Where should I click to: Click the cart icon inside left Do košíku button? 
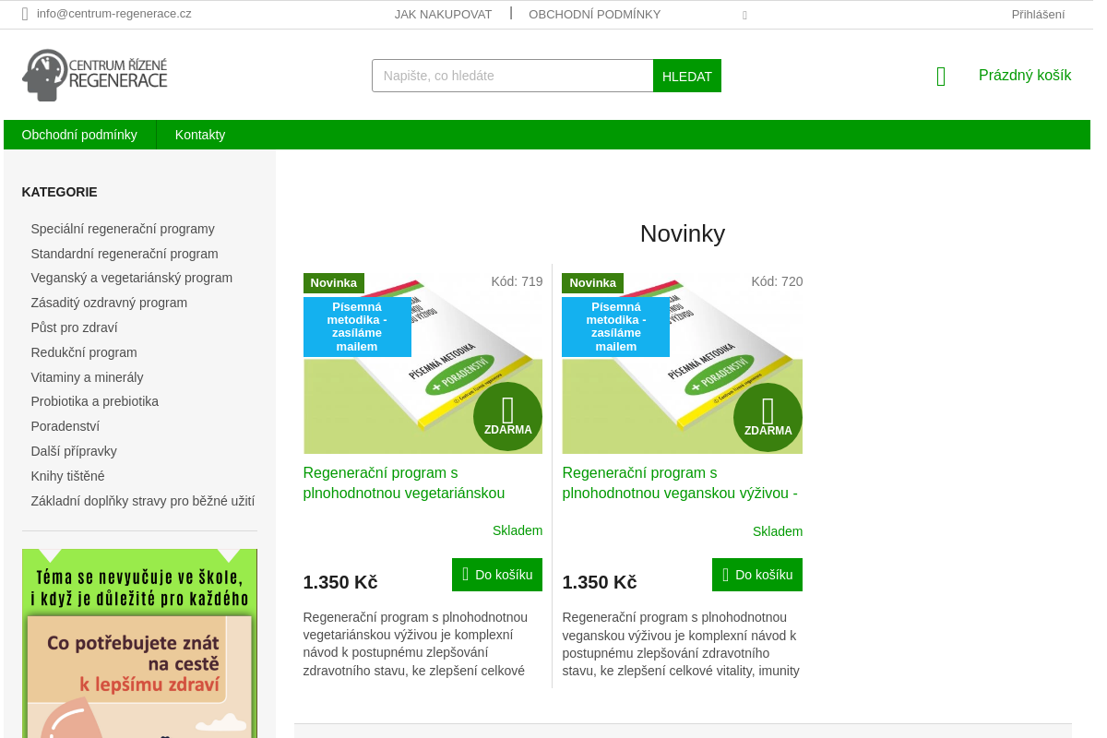pos(465,574)
